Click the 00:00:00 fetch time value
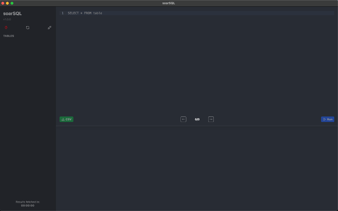The width and height of the screenshot is (338, 211). [x=27, y=206]
